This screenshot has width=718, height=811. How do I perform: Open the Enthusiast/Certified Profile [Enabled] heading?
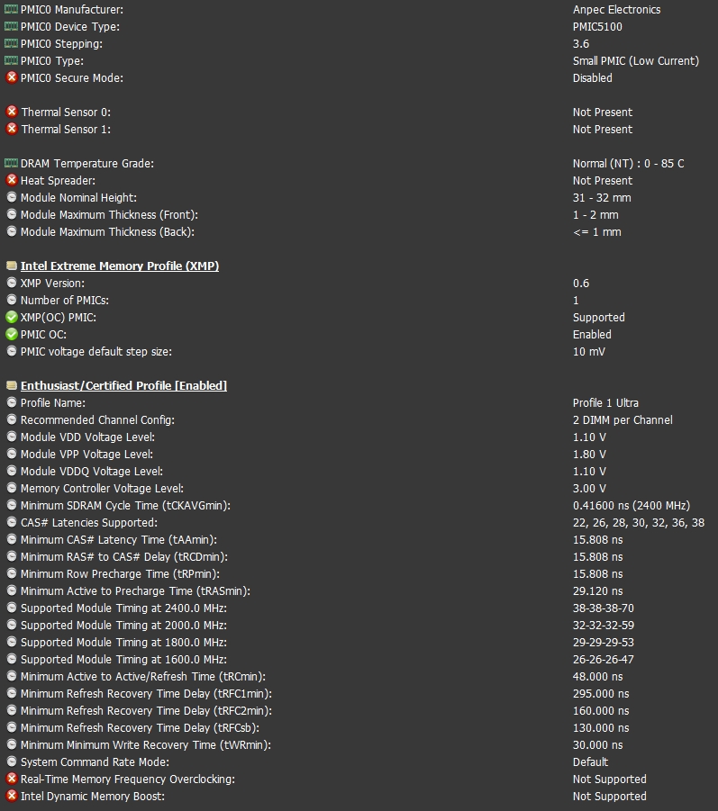click(x=123, y=385)
